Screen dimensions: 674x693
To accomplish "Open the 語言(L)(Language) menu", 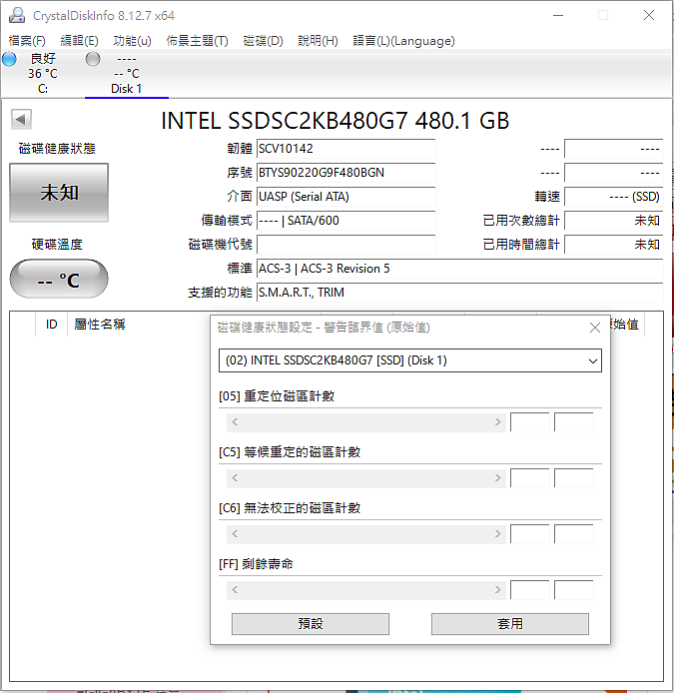I will pos(403,41).
